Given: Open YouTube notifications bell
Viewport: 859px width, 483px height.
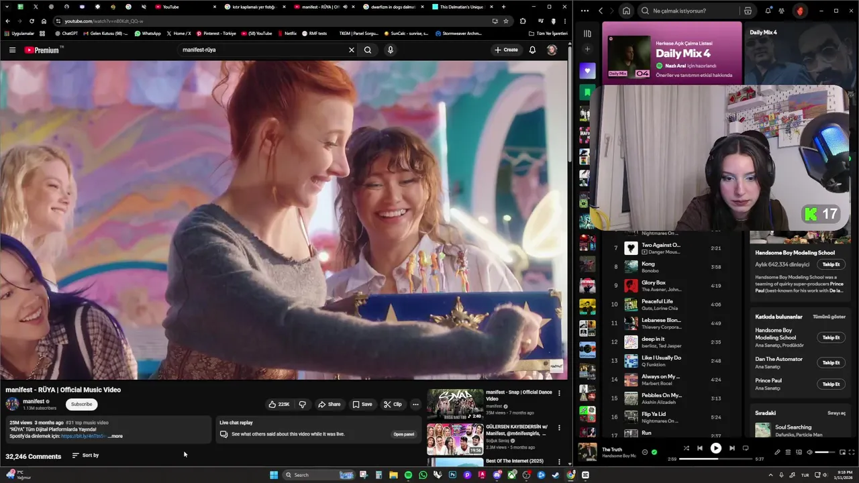Looking at the screenshot, I should 532,50.
